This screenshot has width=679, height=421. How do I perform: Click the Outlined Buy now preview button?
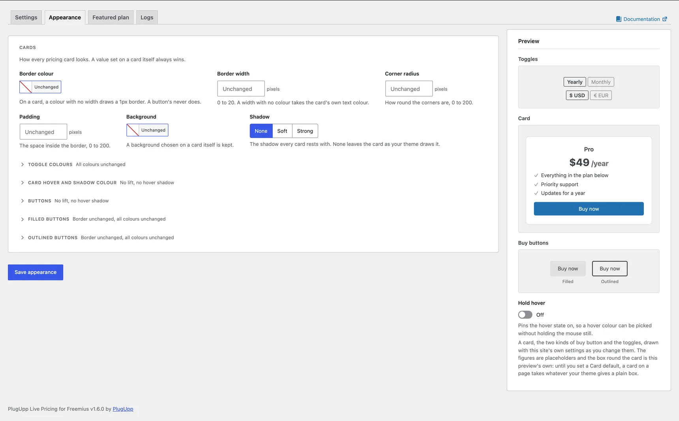tap(610, 269)
